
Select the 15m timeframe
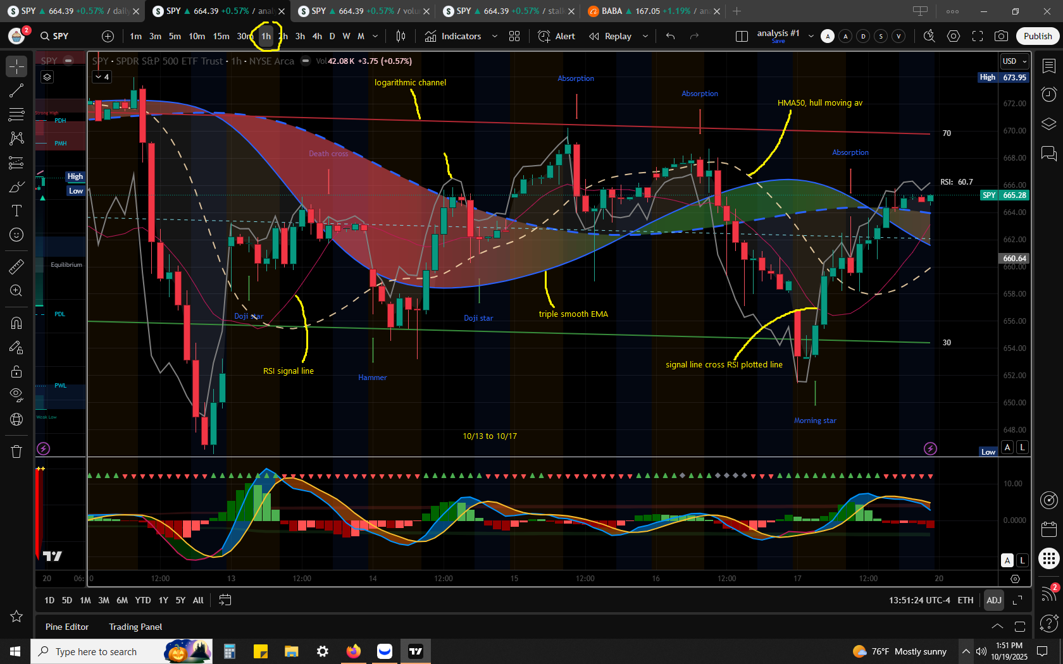[x=221, y=36]
